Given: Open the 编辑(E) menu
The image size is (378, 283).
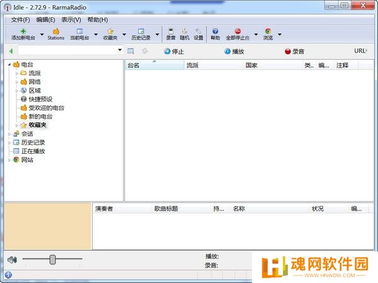Looking at the screenshot, I should coord(45,20).
